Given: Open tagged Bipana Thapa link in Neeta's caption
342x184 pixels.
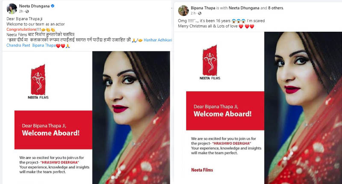Looking at the screenshot, I should [44, 45].
